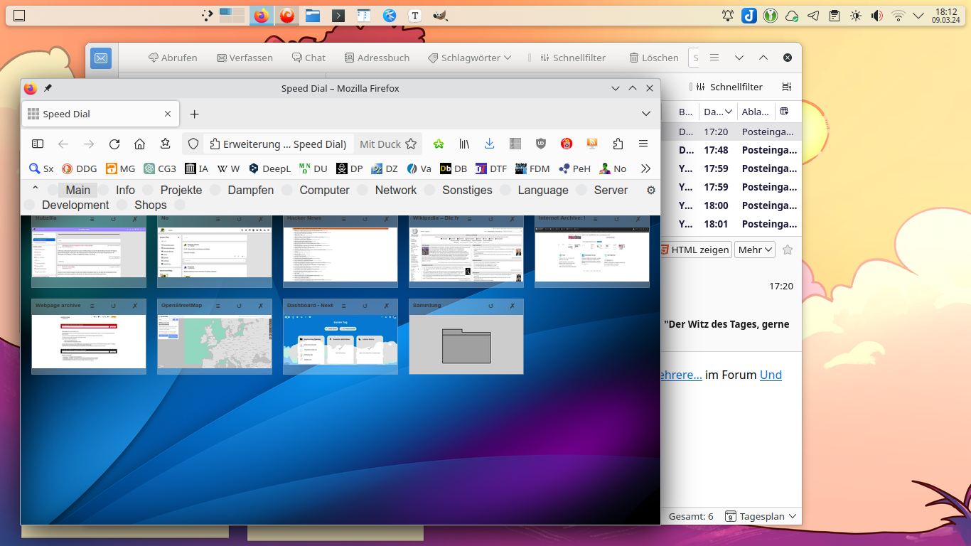
Task: Expand the Schlagwörter dropdown
Action: pos(470,58)
